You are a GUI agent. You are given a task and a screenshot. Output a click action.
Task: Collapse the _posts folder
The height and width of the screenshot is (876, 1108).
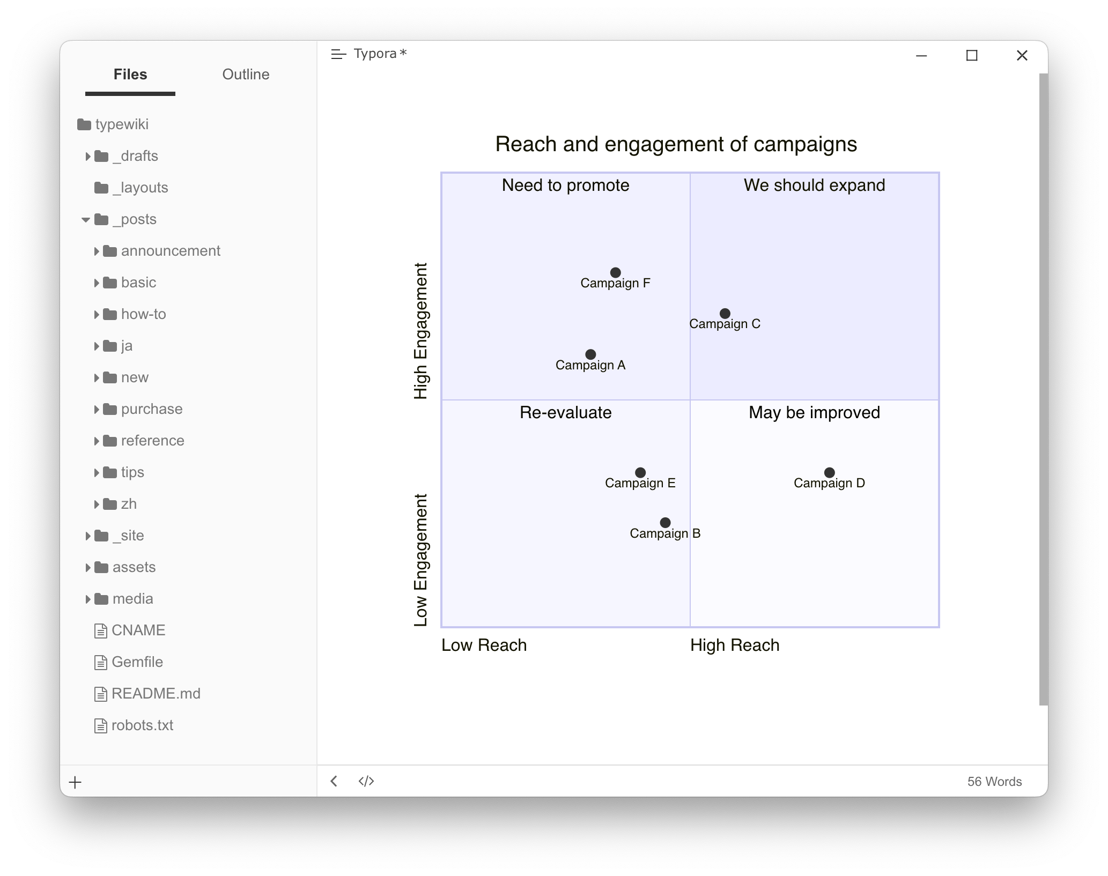[86, 219]
